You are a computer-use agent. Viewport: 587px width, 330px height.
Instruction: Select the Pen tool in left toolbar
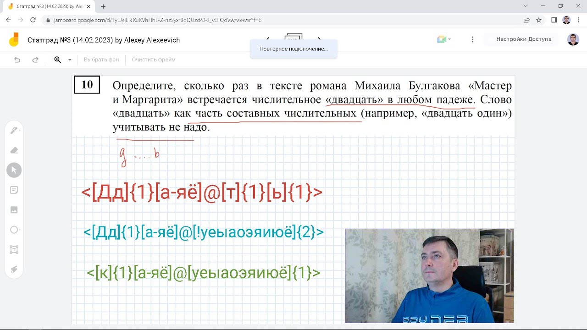(x=14, y=130)
